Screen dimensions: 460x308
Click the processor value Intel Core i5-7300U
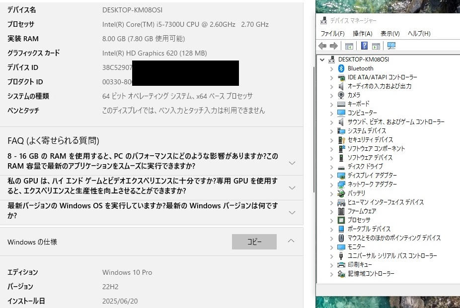185,24
